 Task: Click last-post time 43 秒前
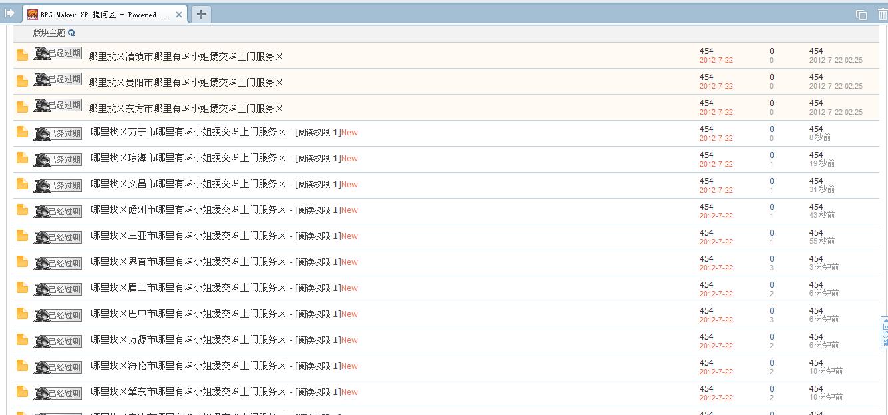pyautogui.click(x=822, y=215)
